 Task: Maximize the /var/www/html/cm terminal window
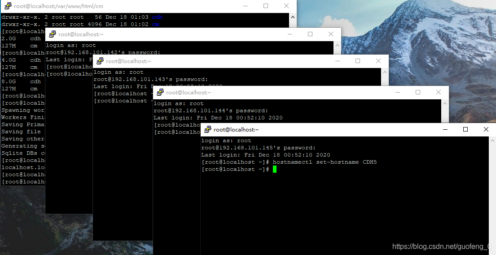tap(266, 6)
